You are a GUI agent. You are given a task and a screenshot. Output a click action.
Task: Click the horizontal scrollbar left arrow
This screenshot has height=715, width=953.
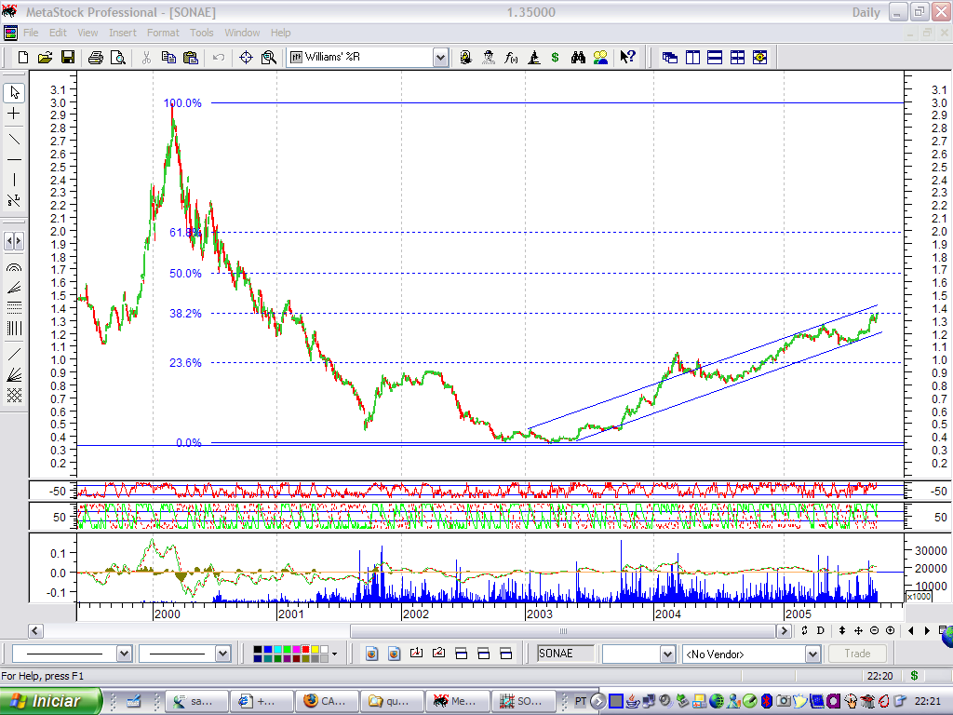35,631
